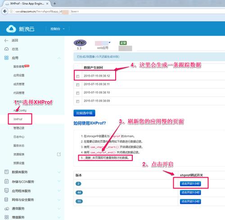Image resolution: width=225 pixels, height=220 pixels.
Task: Click the 比较选中项 button
Action: point(84,113)
